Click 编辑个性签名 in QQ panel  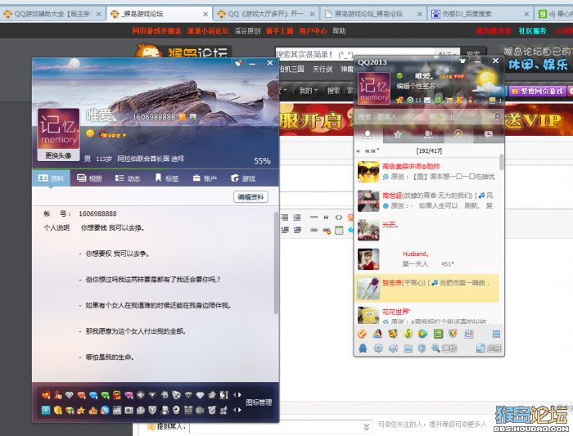(x=416, y=86)
